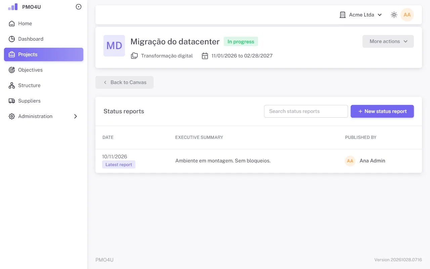Click the PUBLISHED BY column header

pyautogui.click(x=361, y=138)
